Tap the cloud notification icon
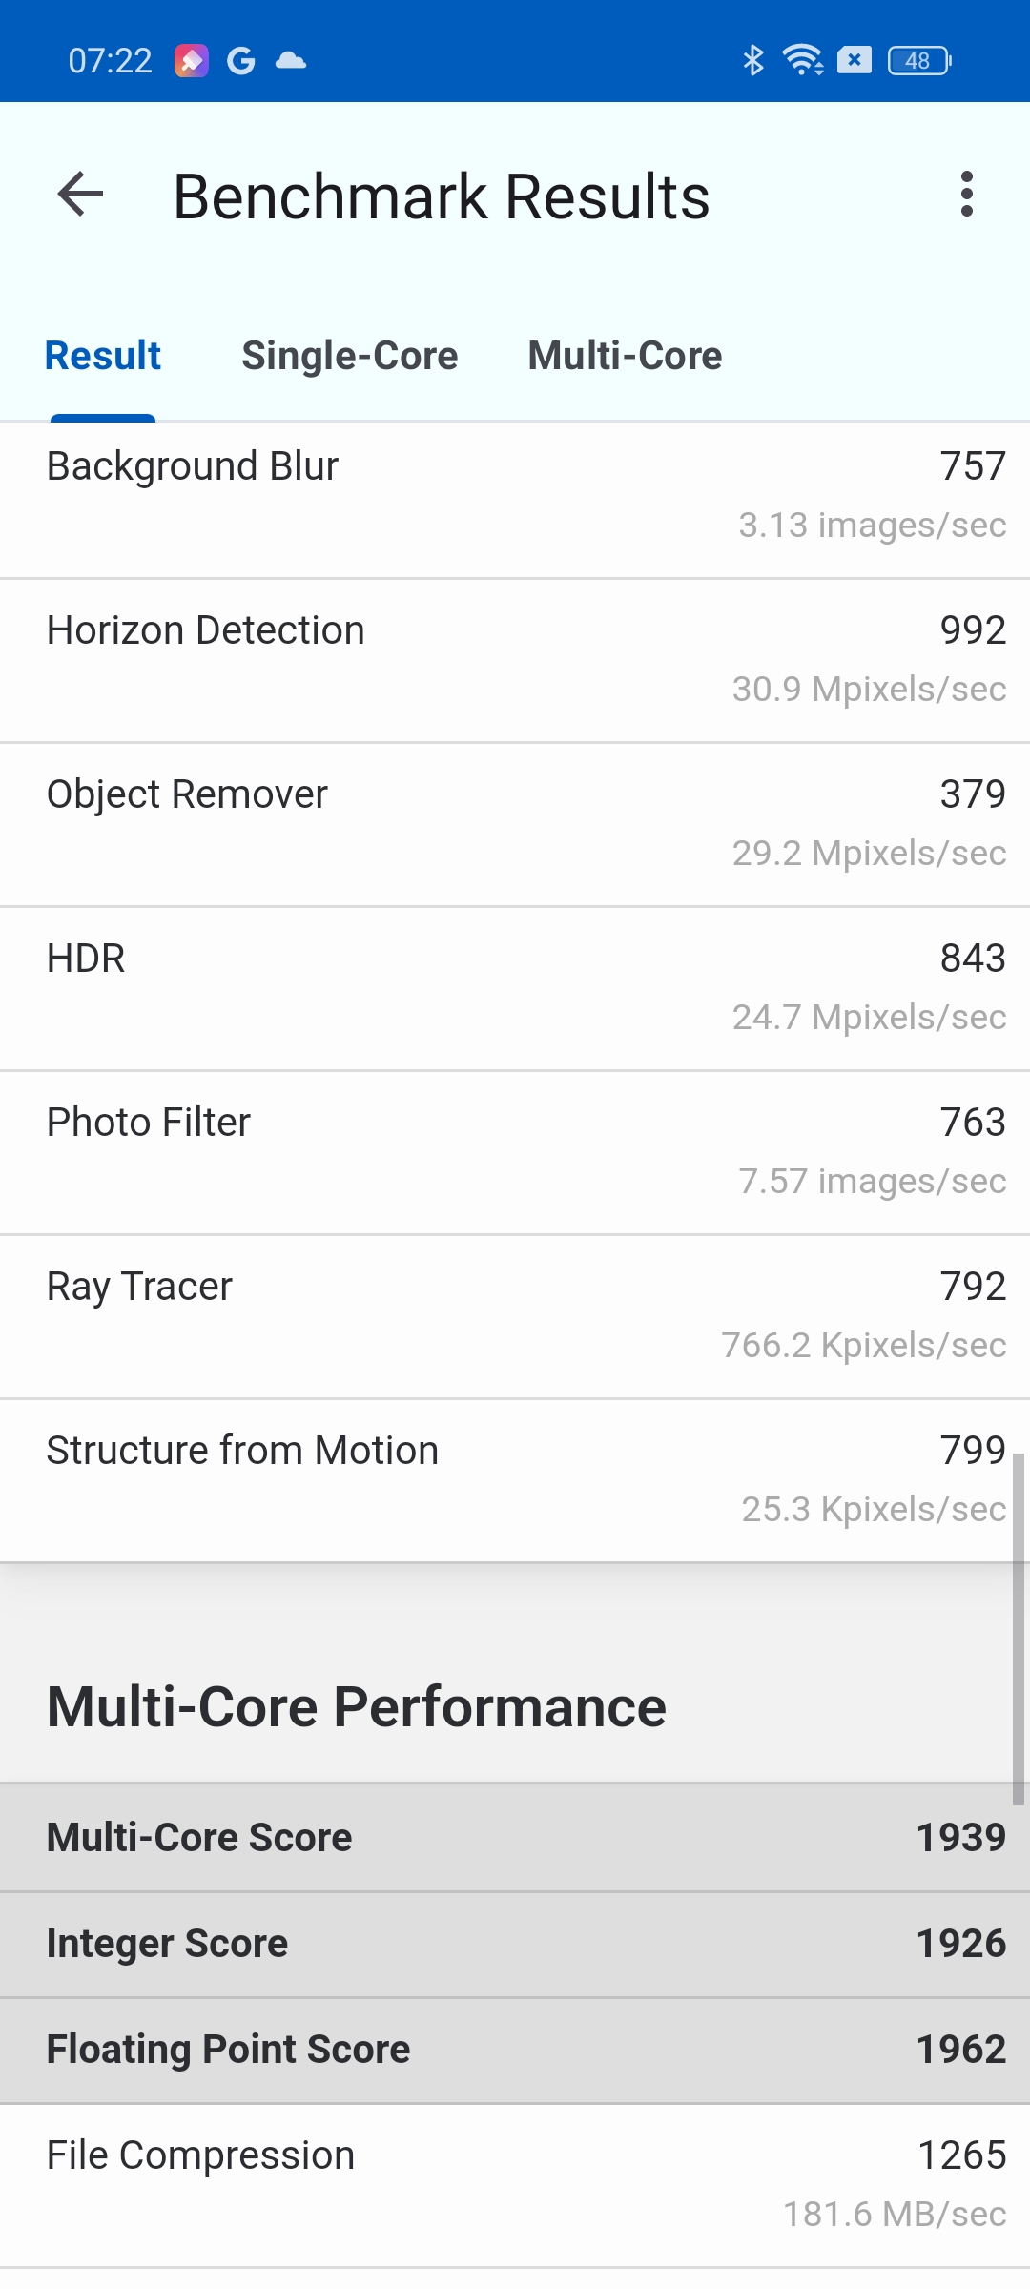1030x2289 pixels. 291,61
